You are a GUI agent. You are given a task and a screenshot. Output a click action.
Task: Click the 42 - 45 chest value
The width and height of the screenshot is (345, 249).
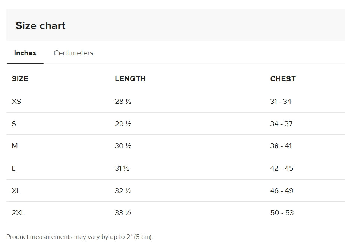[282, 168]
